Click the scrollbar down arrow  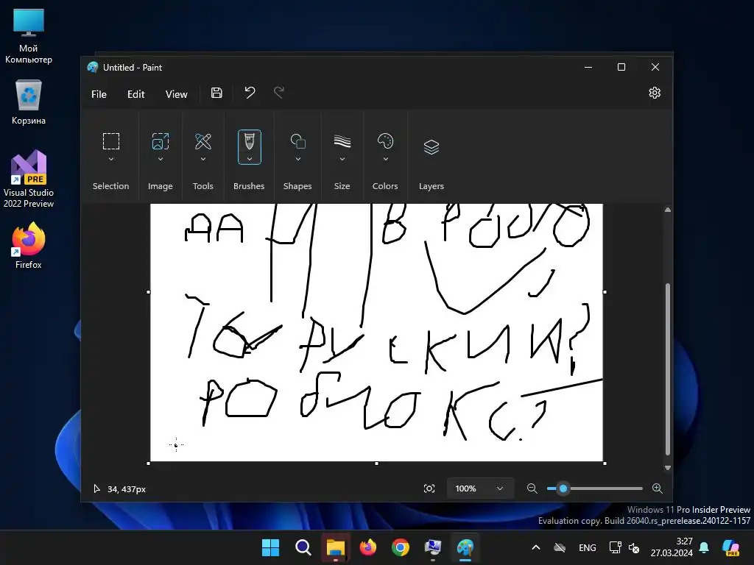[x=667, y=468]
